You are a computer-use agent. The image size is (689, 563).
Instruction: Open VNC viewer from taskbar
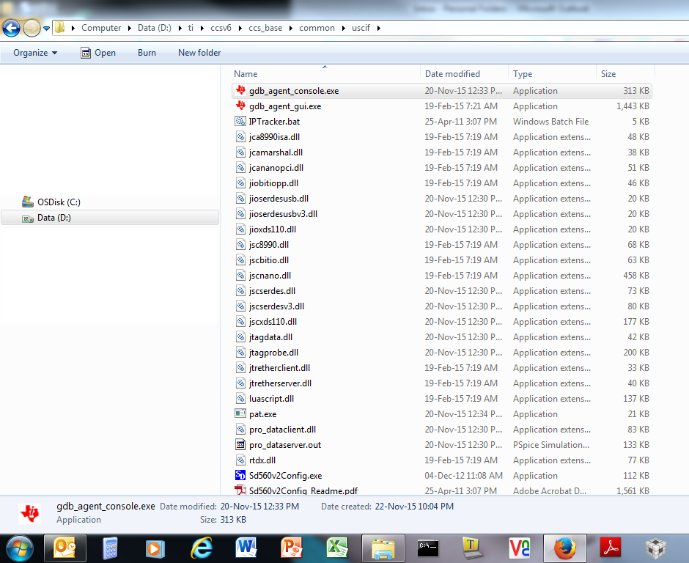tap(519, 548)
